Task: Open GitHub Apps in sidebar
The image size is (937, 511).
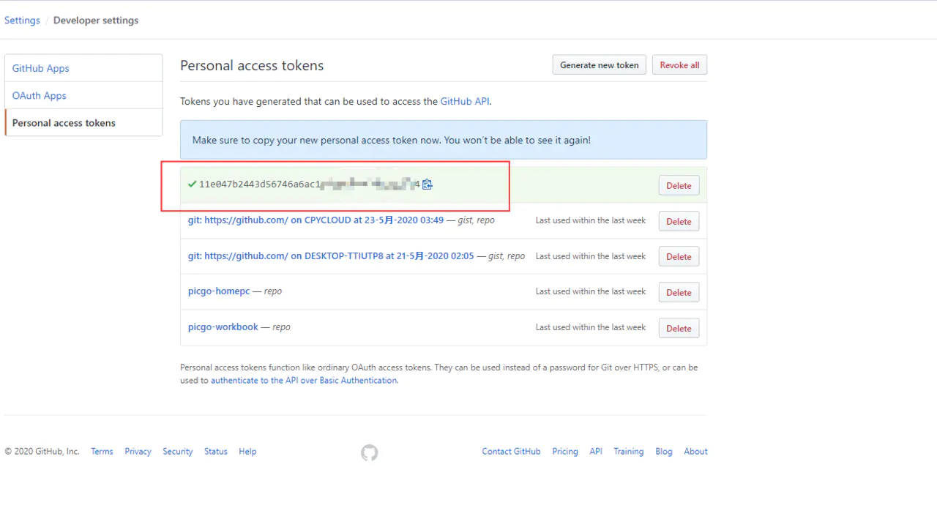Action: [x=41, y=68]
